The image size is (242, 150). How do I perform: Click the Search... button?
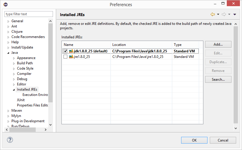click(x=218, y=80)
